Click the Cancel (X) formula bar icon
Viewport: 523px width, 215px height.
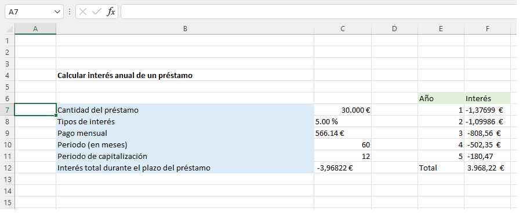coord(83,12)
